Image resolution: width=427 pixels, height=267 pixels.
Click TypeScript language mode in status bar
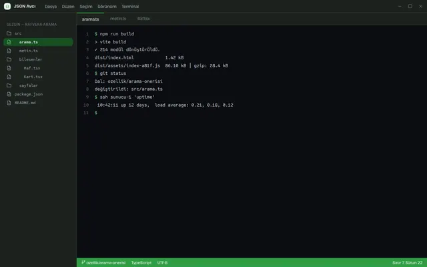click(x=141, y=262)
